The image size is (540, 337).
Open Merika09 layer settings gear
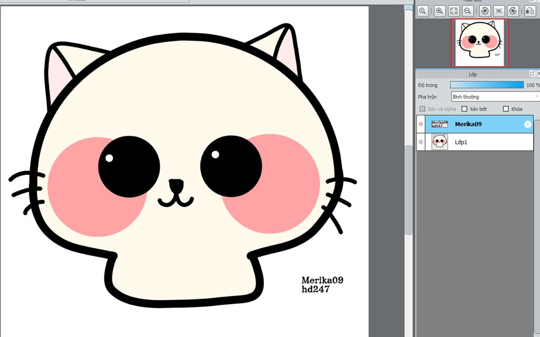[x=527, y=124]
